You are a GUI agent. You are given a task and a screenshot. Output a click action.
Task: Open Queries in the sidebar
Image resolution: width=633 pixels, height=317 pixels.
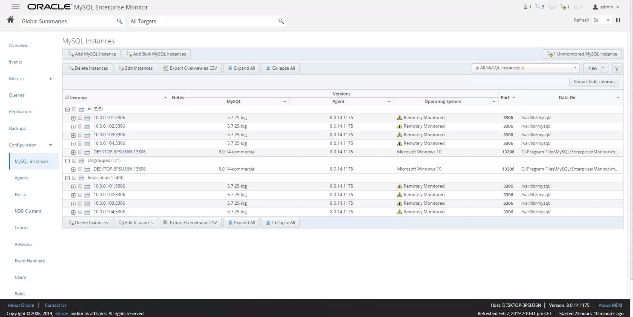17,95
